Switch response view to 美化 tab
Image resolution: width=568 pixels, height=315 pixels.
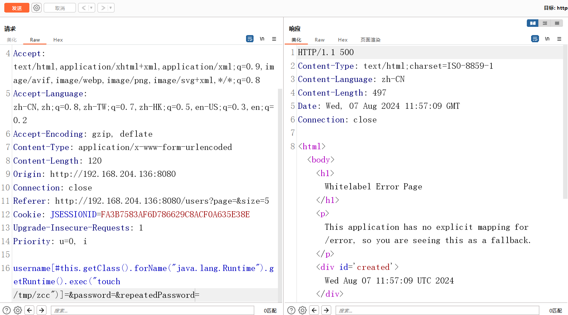coord(296,40)
